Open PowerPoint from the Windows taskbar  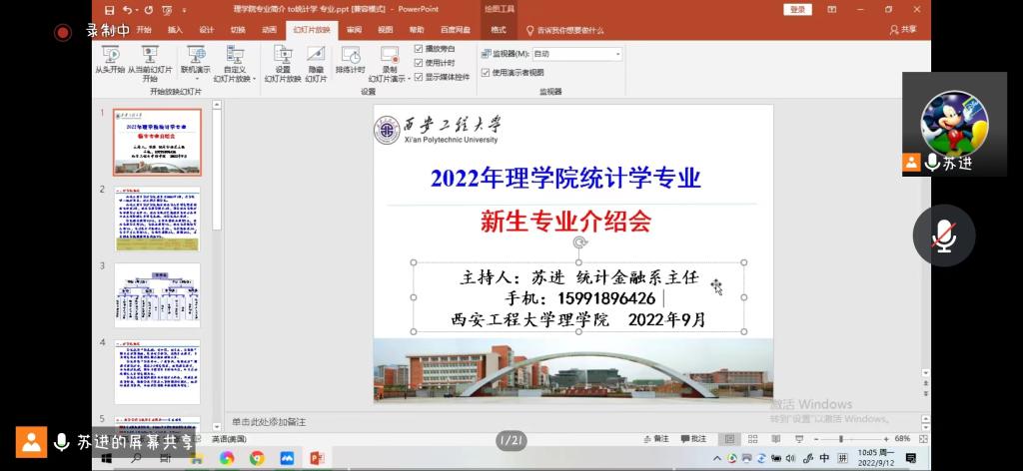[x=317, y=458]
